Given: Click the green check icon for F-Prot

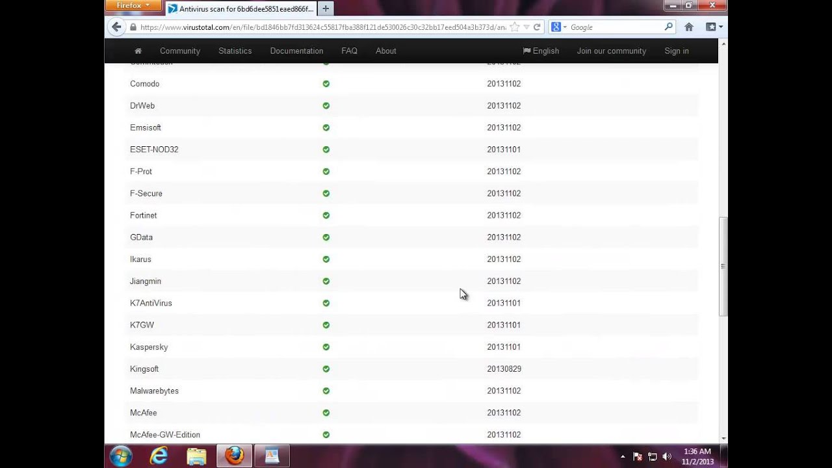Looking at the screenshot, I should coord(326,172).
